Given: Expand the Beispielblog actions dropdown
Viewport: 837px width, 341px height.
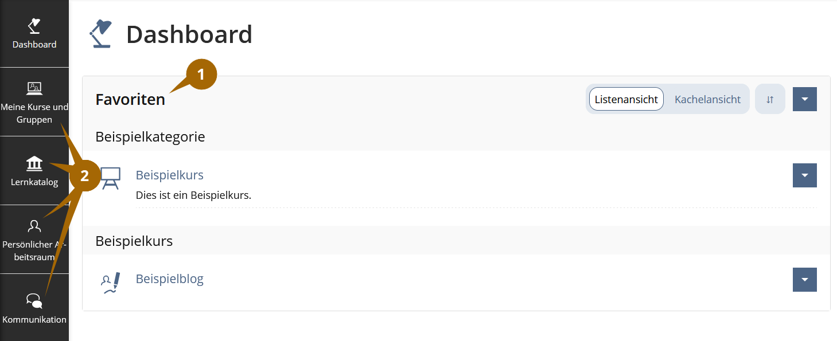Looking at the screenshot, I should (x=804, y=280).
